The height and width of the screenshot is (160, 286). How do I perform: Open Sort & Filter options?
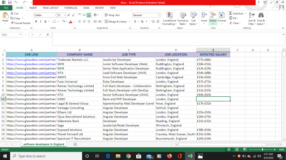point(252,19)
